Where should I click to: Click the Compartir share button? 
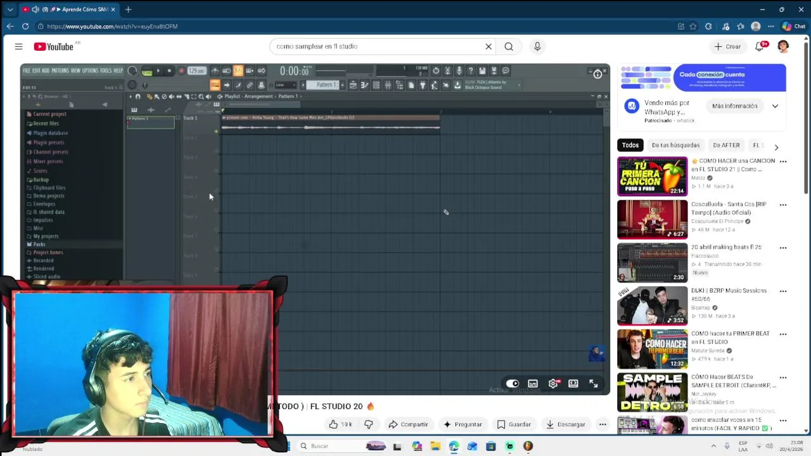[408, 424]
